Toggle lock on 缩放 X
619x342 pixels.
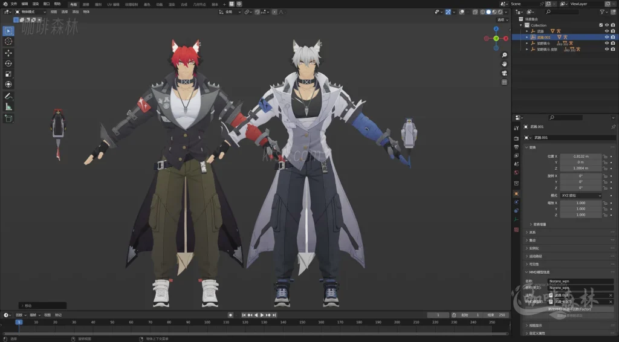pyautogui.click(x=605, y=203)
